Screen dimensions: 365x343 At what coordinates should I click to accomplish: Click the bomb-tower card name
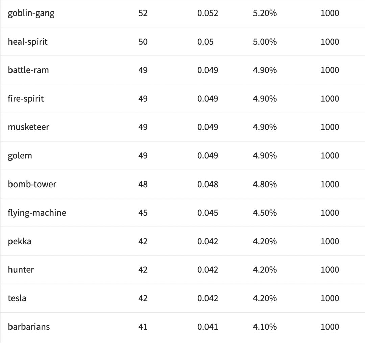point(32,184)
